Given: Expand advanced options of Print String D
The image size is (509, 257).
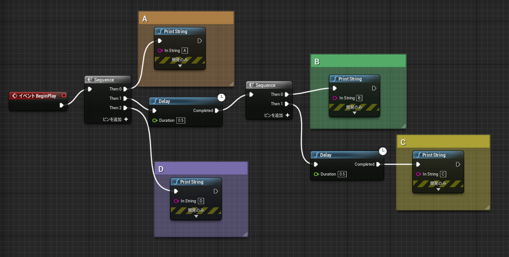Looking at the screenshot, I should 196,216.
